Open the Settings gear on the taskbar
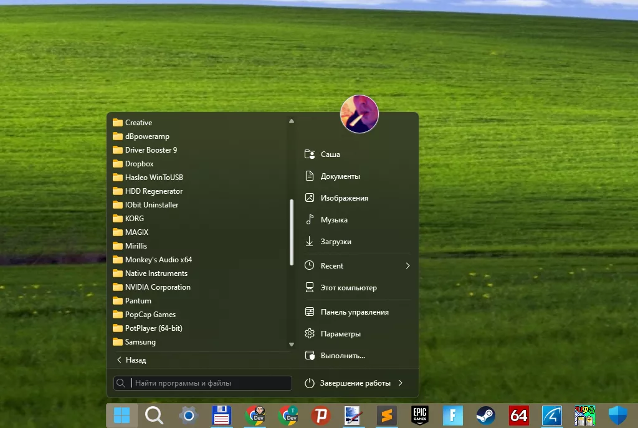Image resolution: width=638 pixels, height=428 pixels. (x=188, y=415)
